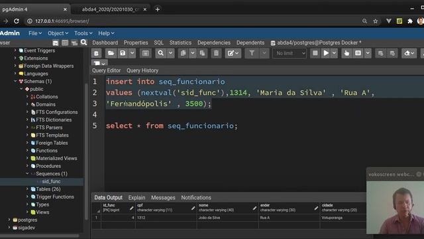
Task: Click the Explain hand-pointer icon
Action: click(346, 53)
